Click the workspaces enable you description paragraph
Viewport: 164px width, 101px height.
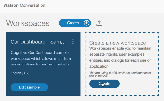120,57
